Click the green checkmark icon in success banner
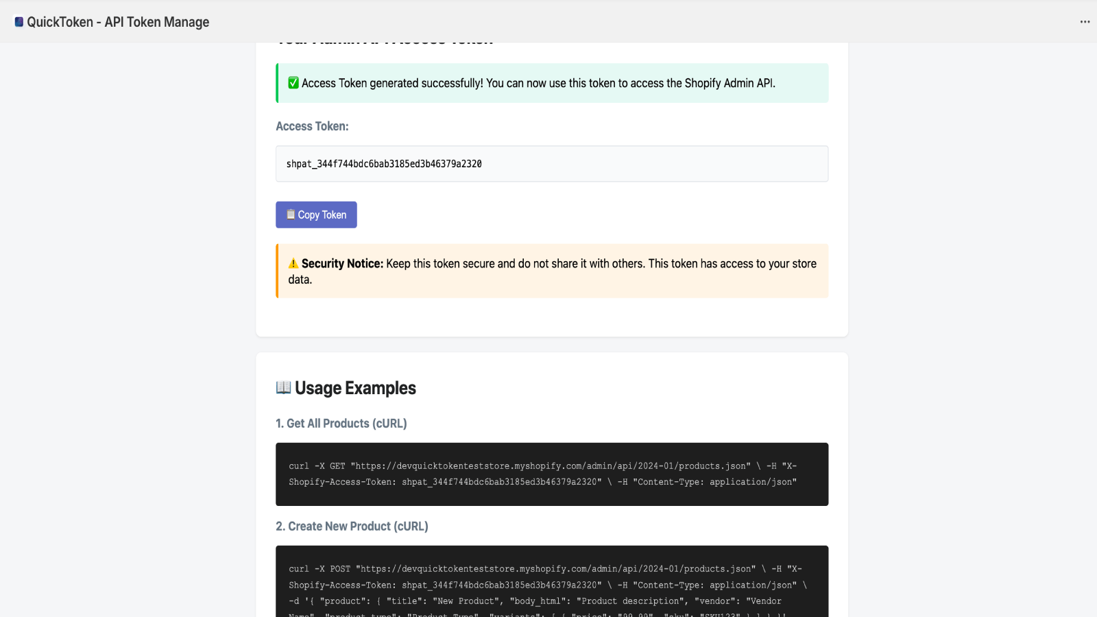 pos(293,82)
